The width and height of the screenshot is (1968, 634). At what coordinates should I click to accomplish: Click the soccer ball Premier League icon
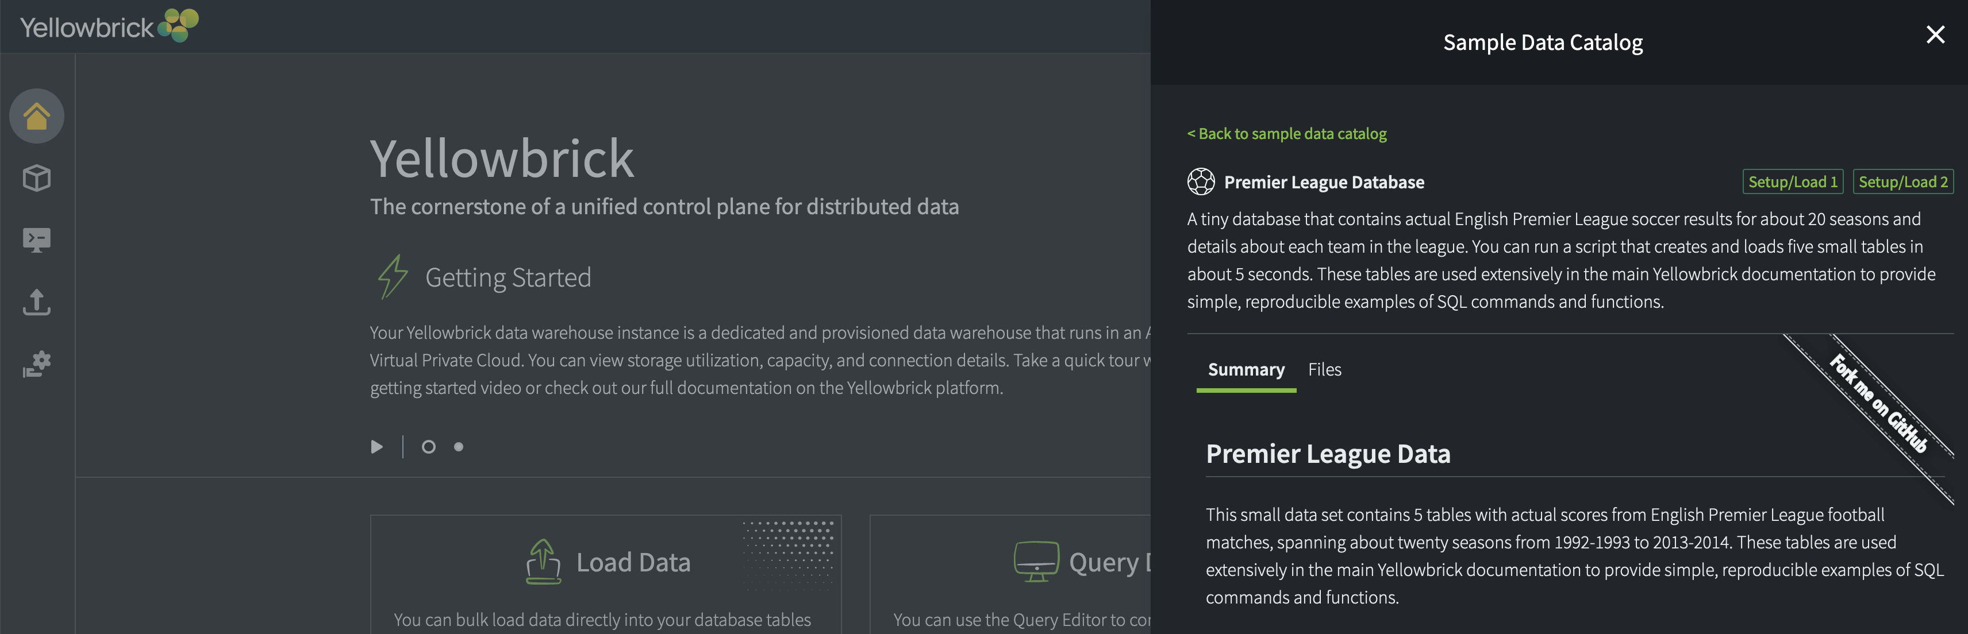click(x=1201, y=181)
